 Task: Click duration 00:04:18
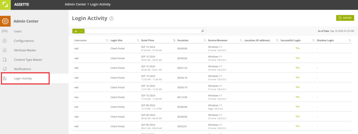click(x=182, y=78)
